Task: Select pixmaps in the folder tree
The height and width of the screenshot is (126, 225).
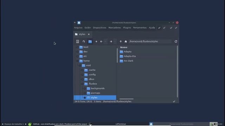Action: coord(95,93)
